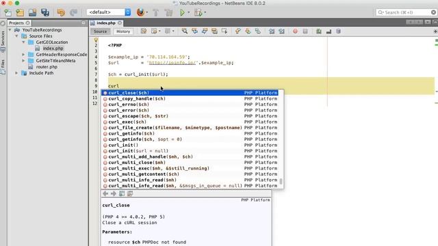Expand the GetHeaderResponseCode folder

click(x=23, y=55)
